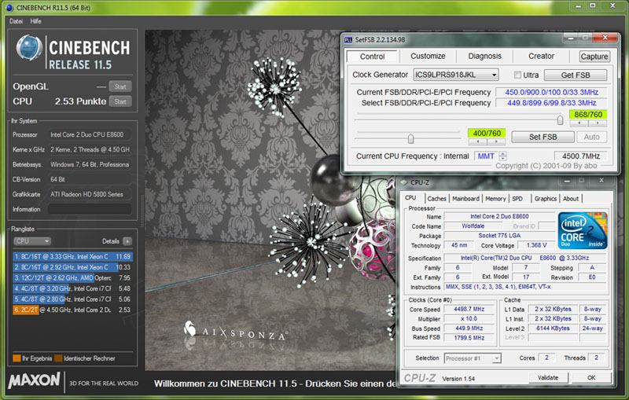This screenshot has height=400, width=629.
Task: Select ranking row 6 Core 2 Duo 2.53
Action: click(x=72, y=310)
